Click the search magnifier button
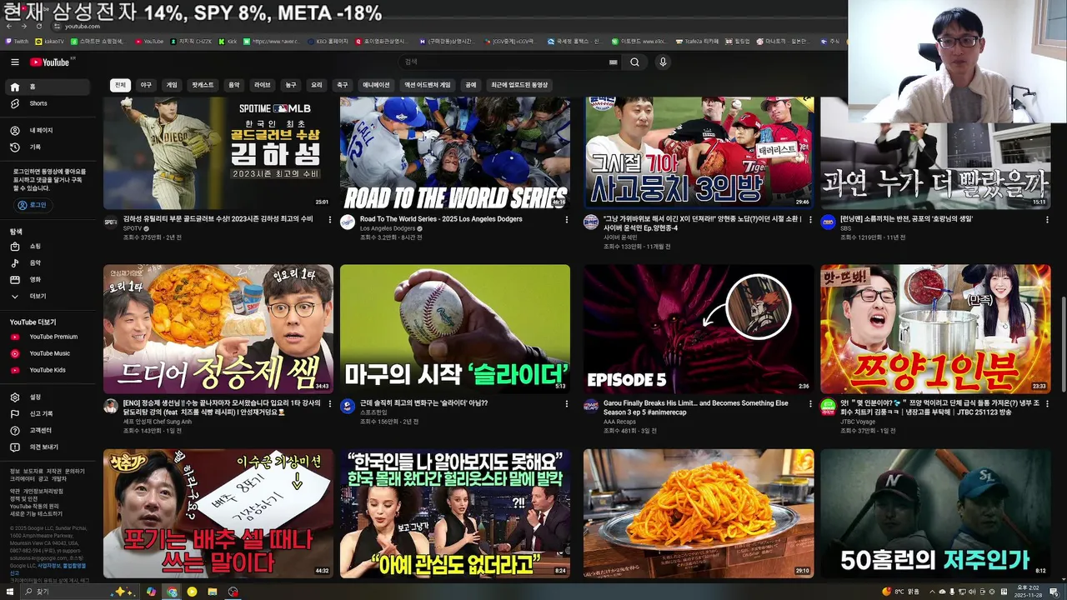Viewport: 1067px width, 600px height. point(634,62)
